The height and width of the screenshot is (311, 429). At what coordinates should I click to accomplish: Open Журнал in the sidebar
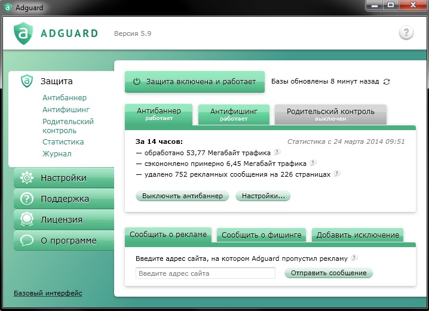pyautogui.click(x=57, y=154)
